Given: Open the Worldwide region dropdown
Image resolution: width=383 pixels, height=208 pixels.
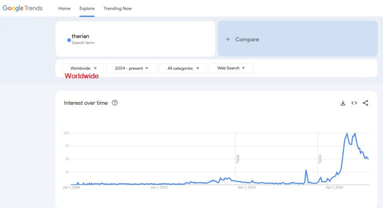Looking at the screenshot, I should click(x=83, y=68).
